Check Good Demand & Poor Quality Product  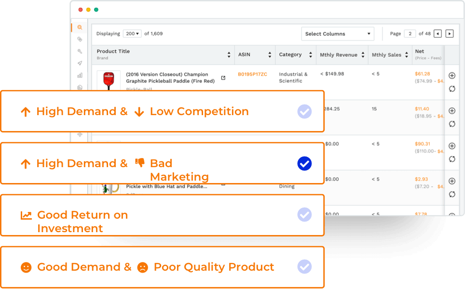click(x=304, y=267)
